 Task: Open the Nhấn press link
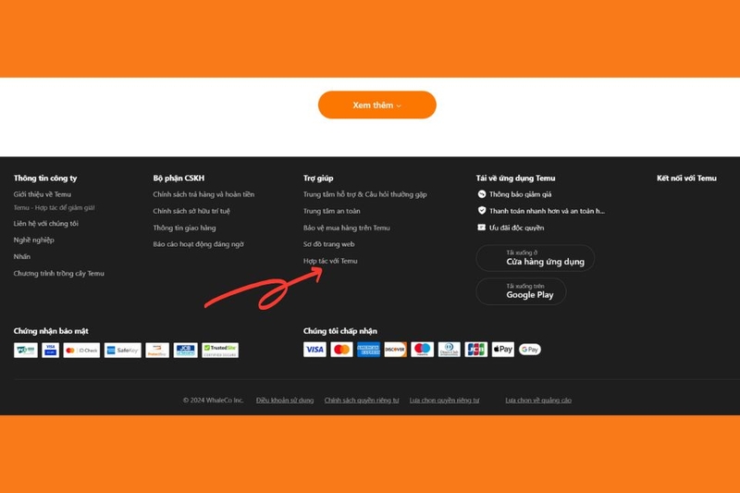[21, 256]
